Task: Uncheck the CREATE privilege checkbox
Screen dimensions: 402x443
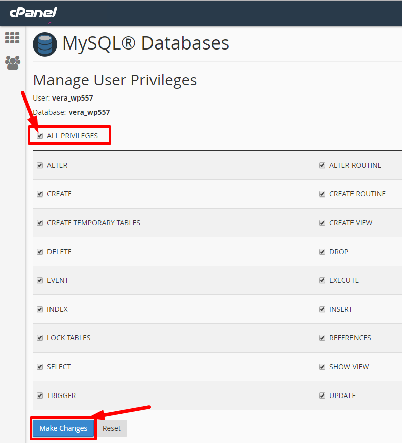Action: pos(40,194)
